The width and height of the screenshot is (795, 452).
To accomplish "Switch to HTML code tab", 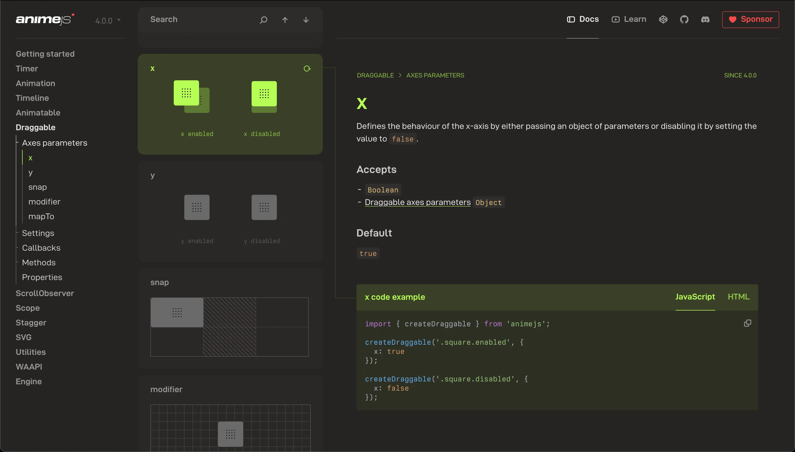I will tap(738, 297).
